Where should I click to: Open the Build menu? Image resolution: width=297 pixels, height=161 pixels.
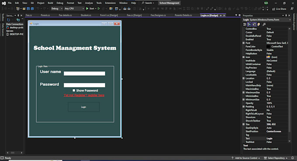50,3
